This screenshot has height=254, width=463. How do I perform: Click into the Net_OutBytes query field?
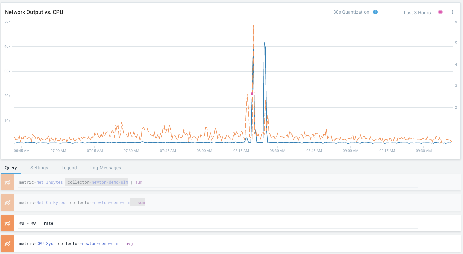[218, 203]
